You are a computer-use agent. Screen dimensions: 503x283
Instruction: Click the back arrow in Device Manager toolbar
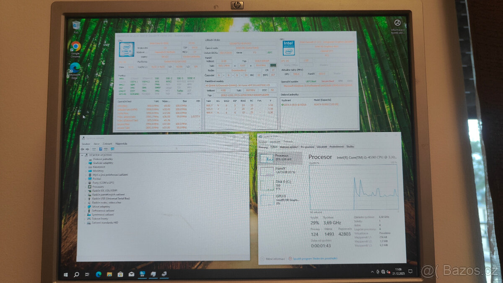(83, 148)
